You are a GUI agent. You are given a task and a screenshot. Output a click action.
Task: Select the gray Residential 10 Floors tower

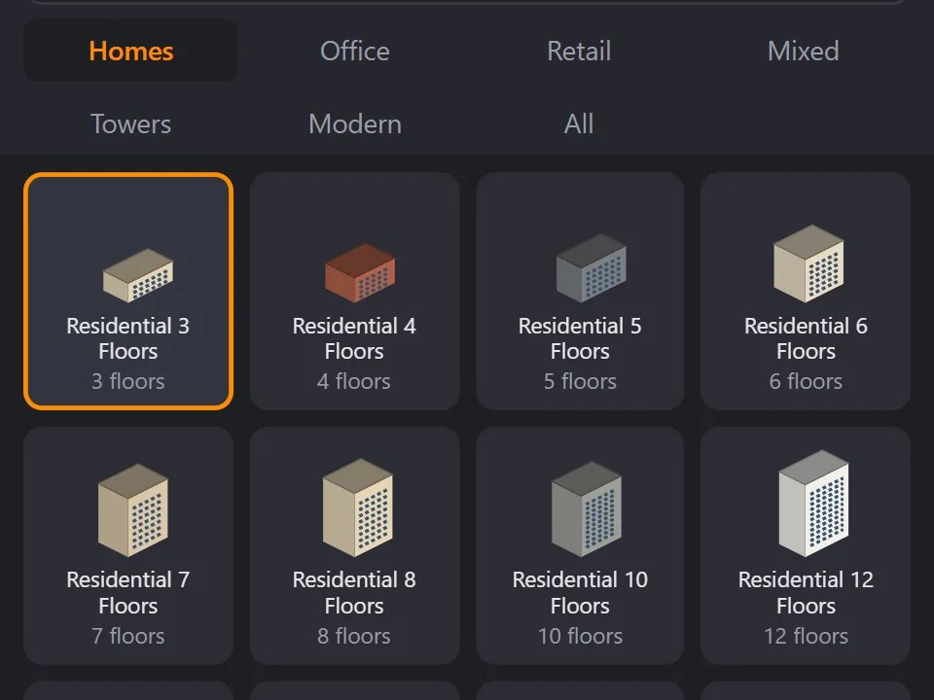tap(587, 508)
